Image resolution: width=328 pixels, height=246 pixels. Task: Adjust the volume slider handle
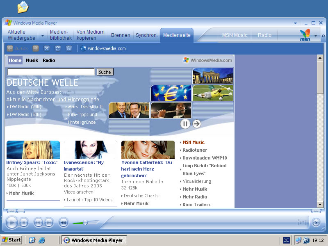pos(85,223)
